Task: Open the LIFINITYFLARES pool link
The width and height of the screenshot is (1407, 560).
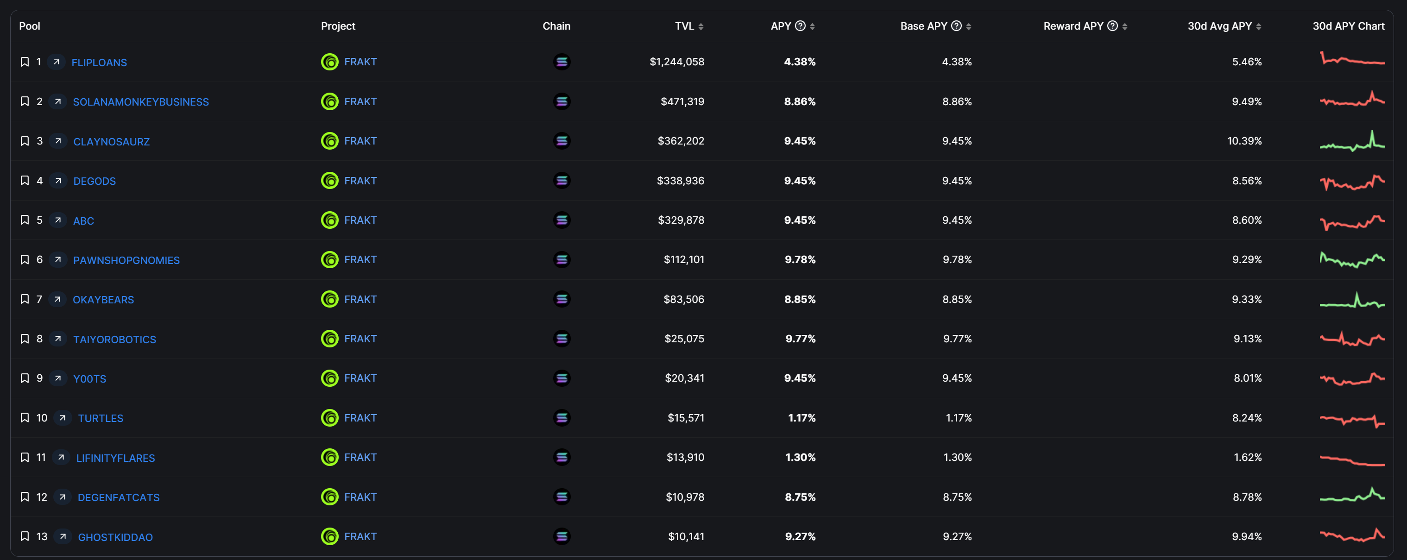Action: tap(115, 458)
